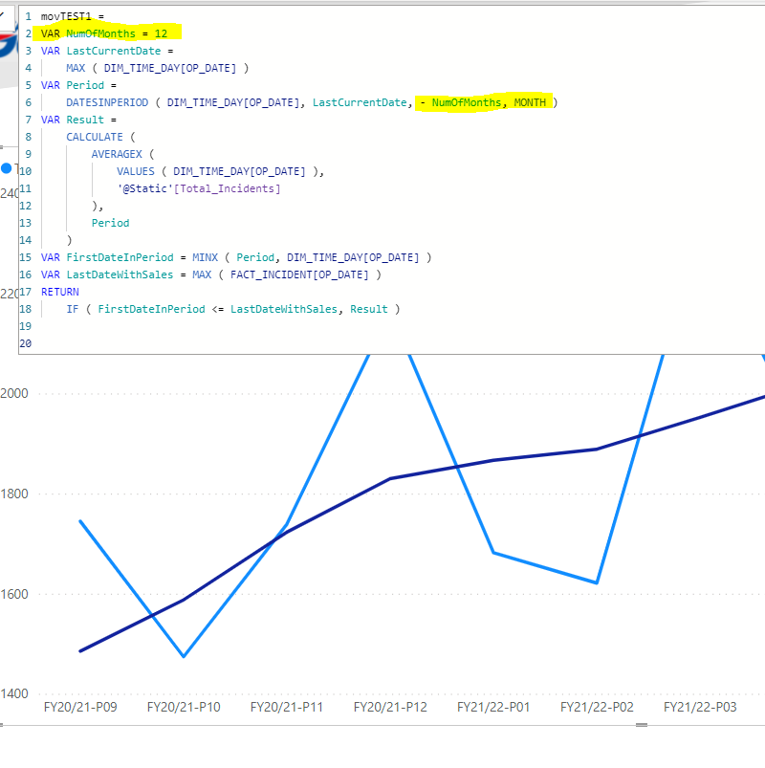Click the highlighted VAR NumOfMonths = 12 line
Screen dimensions: 765x768
click(x=105, y=33)
